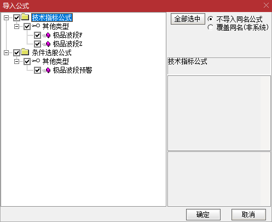Confirm the import with 确定
The width and height of the screenshot is (272, 222).
203,214
